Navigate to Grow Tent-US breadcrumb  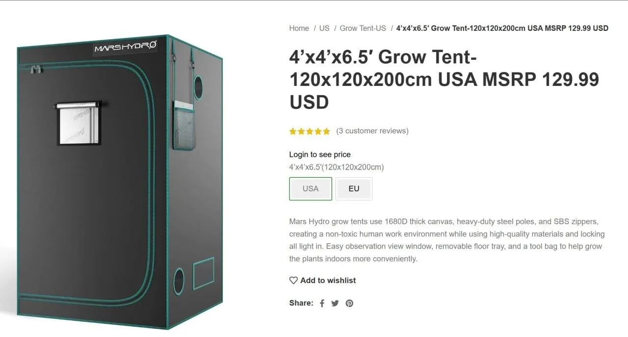[x=363, y=28]
